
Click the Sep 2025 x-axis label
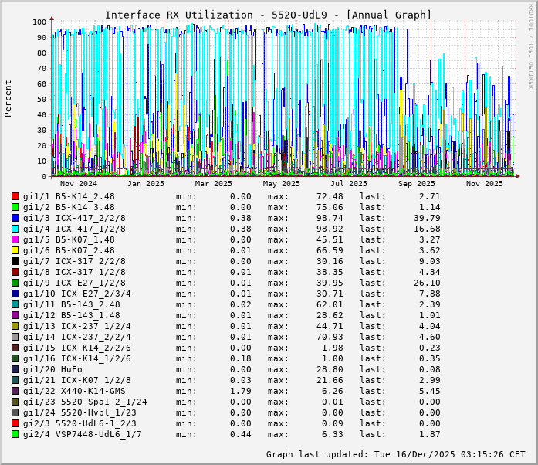[x=417, y=183]
